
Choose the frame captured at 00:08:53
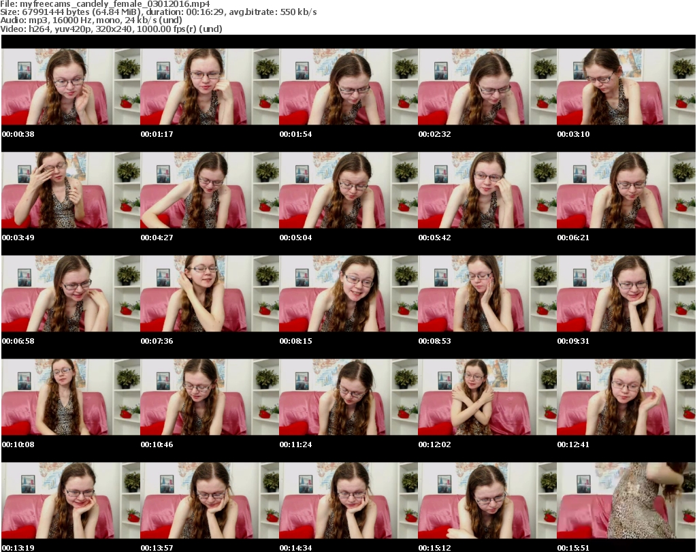click(487, 293)
